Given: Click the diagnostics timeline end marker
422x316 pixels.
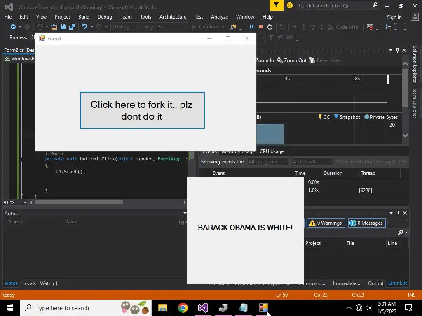Looking at the screenshot, I should 387,79.
